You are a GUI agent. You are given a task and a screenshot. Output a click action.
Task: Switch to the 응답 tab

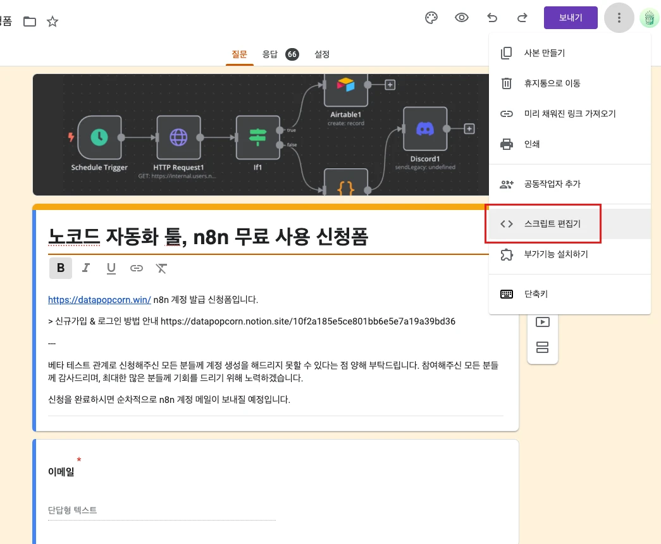270,54
